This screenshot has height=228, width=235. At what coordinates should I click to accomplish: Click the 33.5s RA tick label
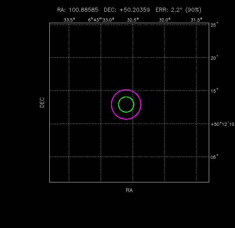click(x=69, y=20)
